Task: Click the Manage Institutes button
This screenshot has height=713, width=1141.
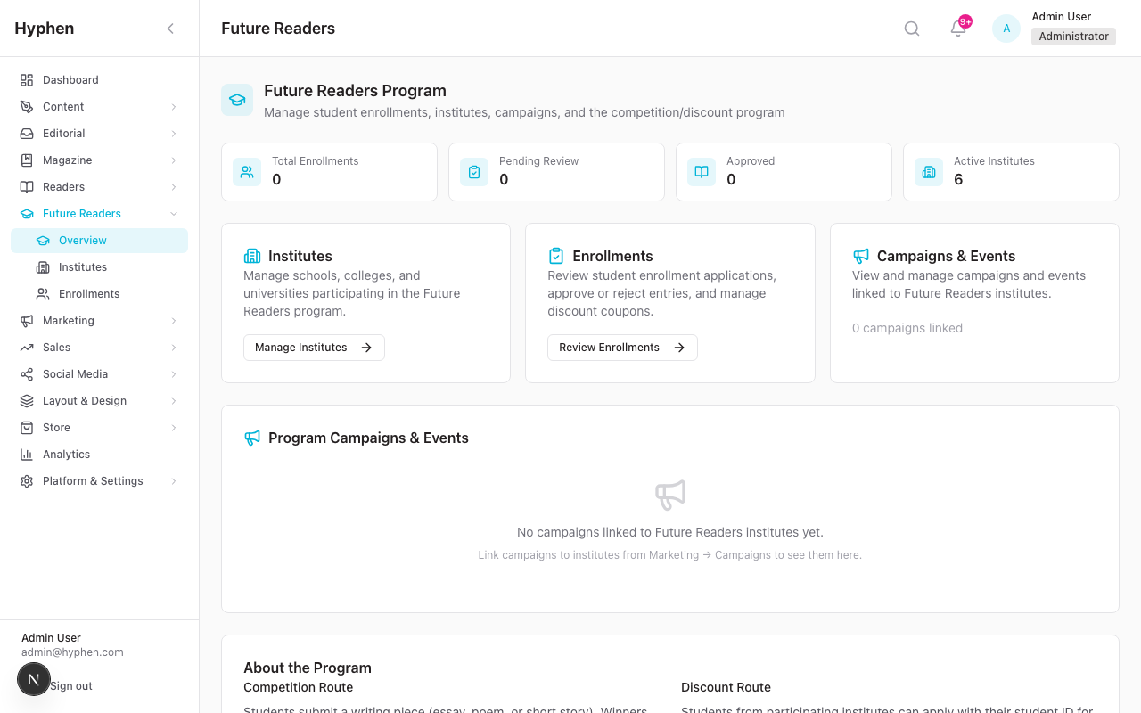Action: click(314, 348)
